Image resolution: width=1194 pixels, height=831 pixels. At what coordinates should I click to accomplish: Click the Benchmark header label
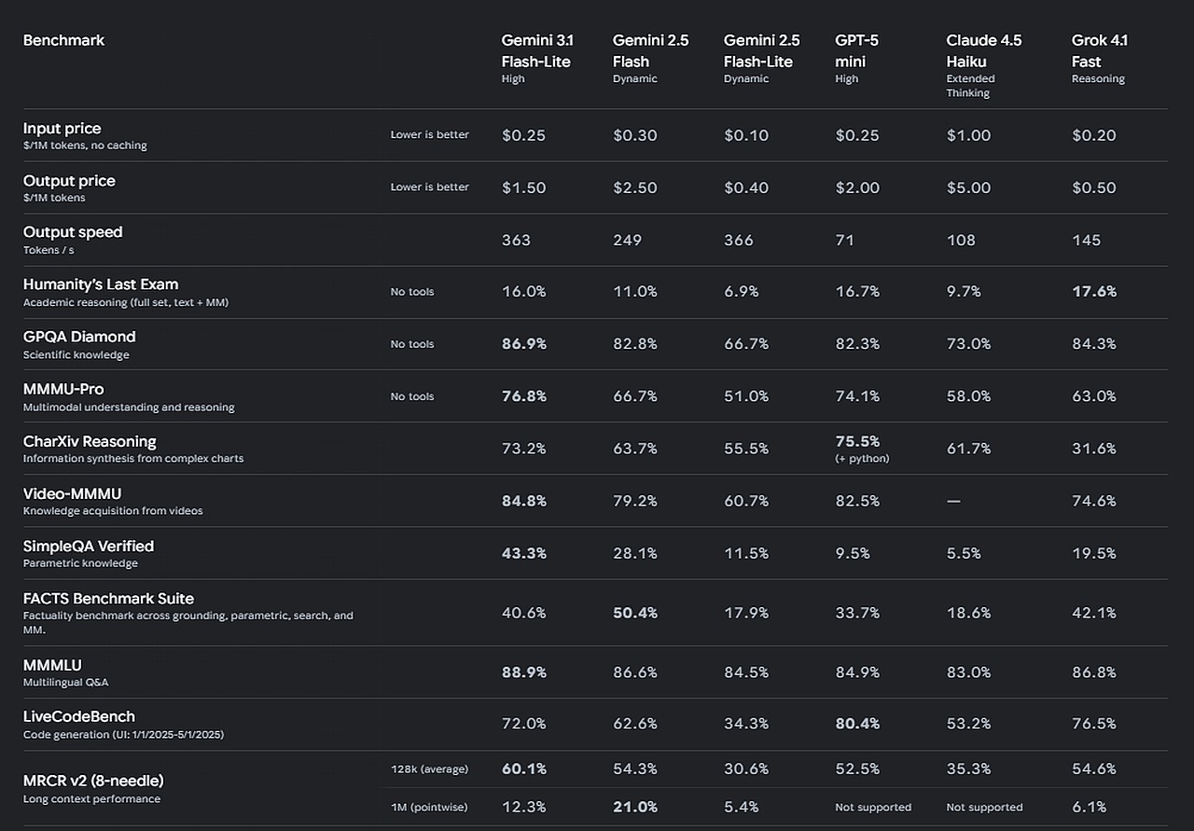point(63,40)
